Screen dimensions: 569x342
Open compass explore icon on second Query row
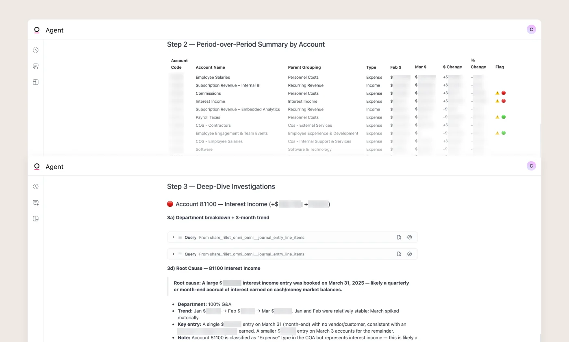pyautogui.click(x=410, y=254)
